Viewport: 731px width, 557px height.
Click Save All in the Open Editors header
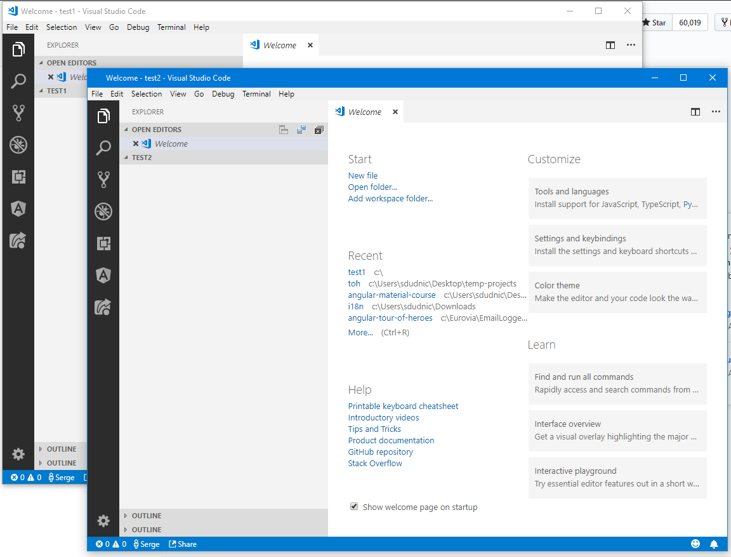click(x=300, y=129)
